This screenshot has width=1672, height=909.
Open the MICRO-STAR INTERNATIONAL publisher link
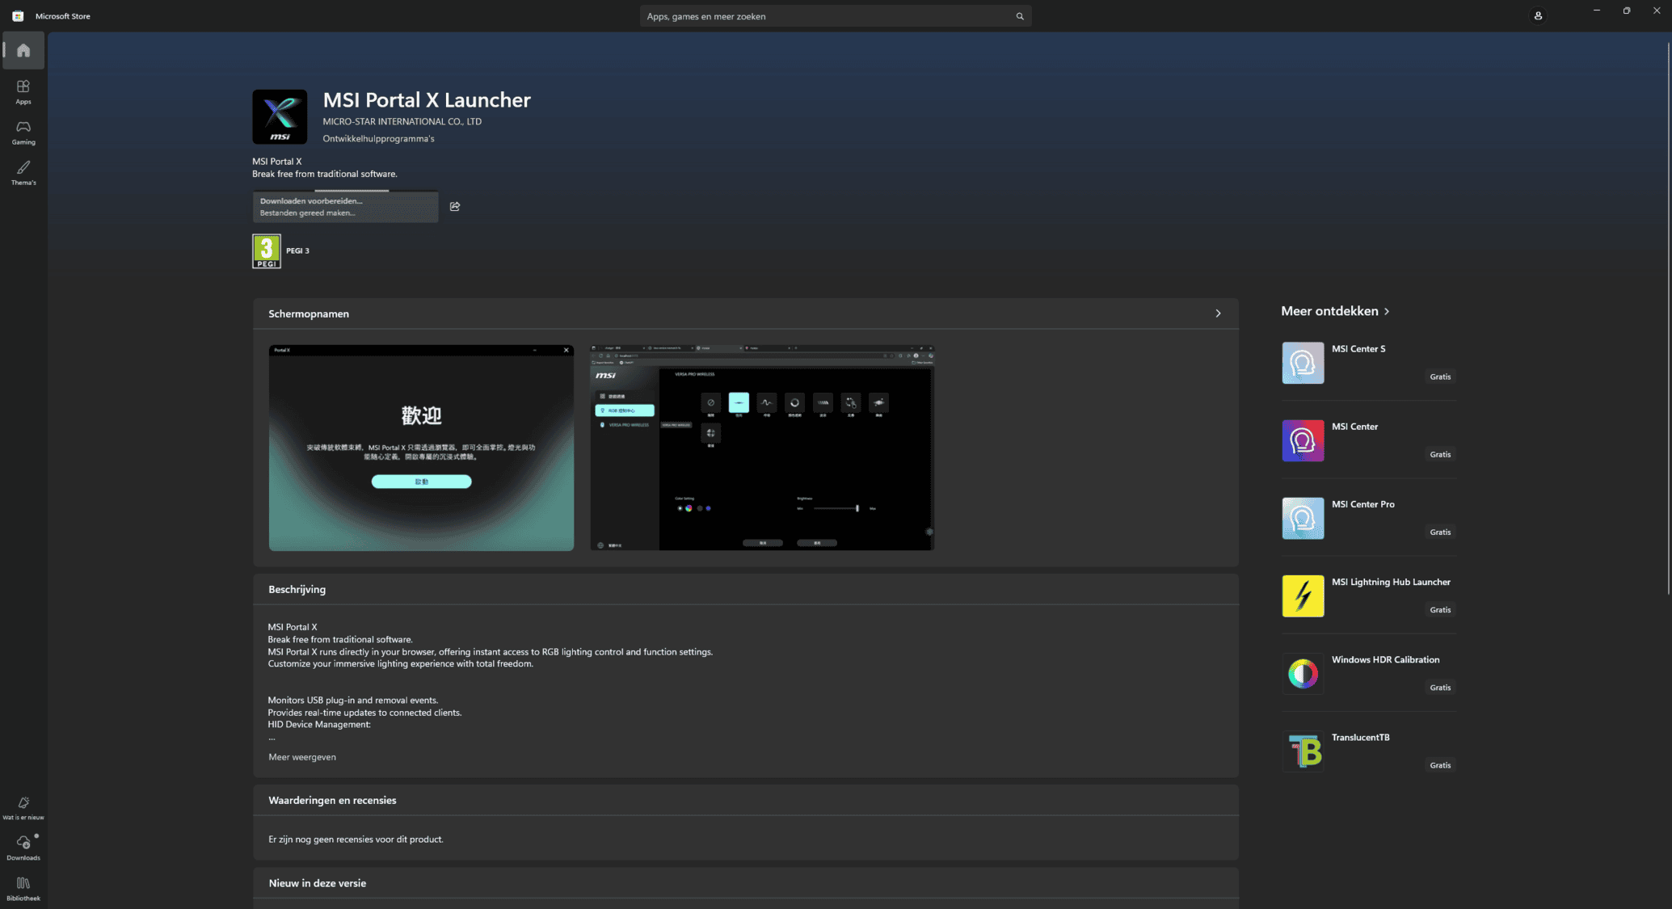coord(402,122)
